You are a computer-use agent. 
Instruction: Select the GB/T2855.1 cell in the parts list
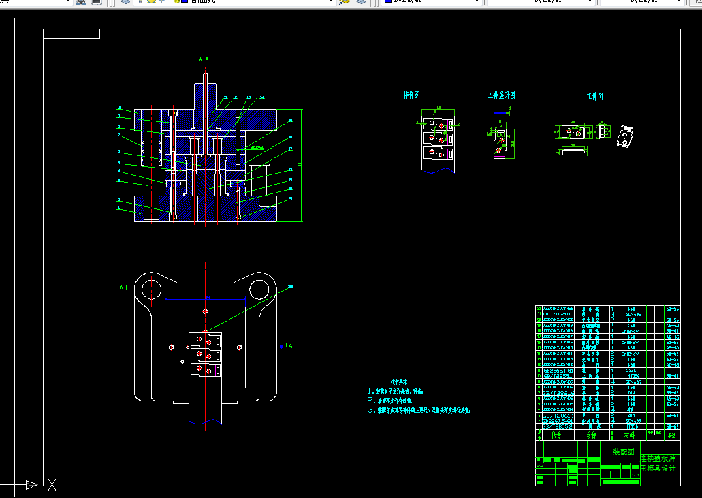point(558,377)
